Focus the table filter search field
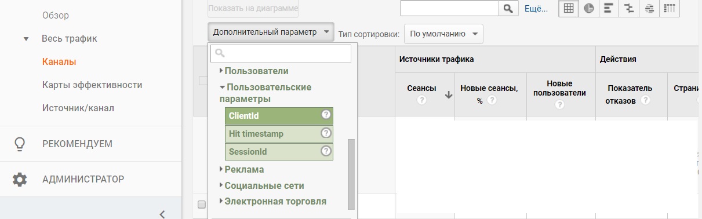The height and width of the screenshot is (219, 702). (x=450, y=8)
